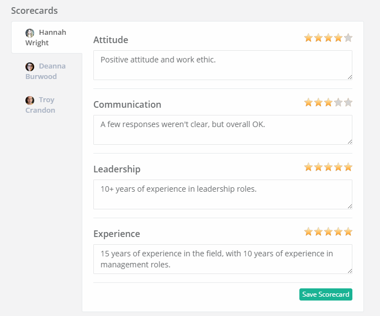The image size is (380, 316).
Task: Set Leadership rating to three stars
Action: click(328, 167)
